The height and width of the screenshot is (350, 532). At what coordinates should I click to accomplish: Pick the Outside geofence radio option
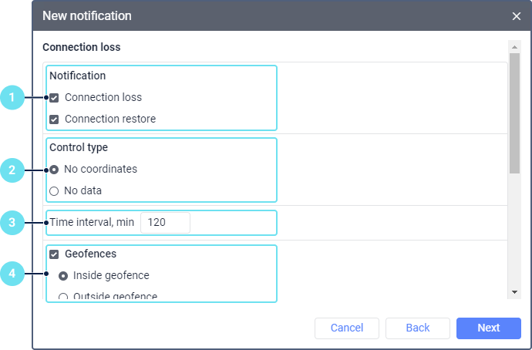tap(63, 296)
